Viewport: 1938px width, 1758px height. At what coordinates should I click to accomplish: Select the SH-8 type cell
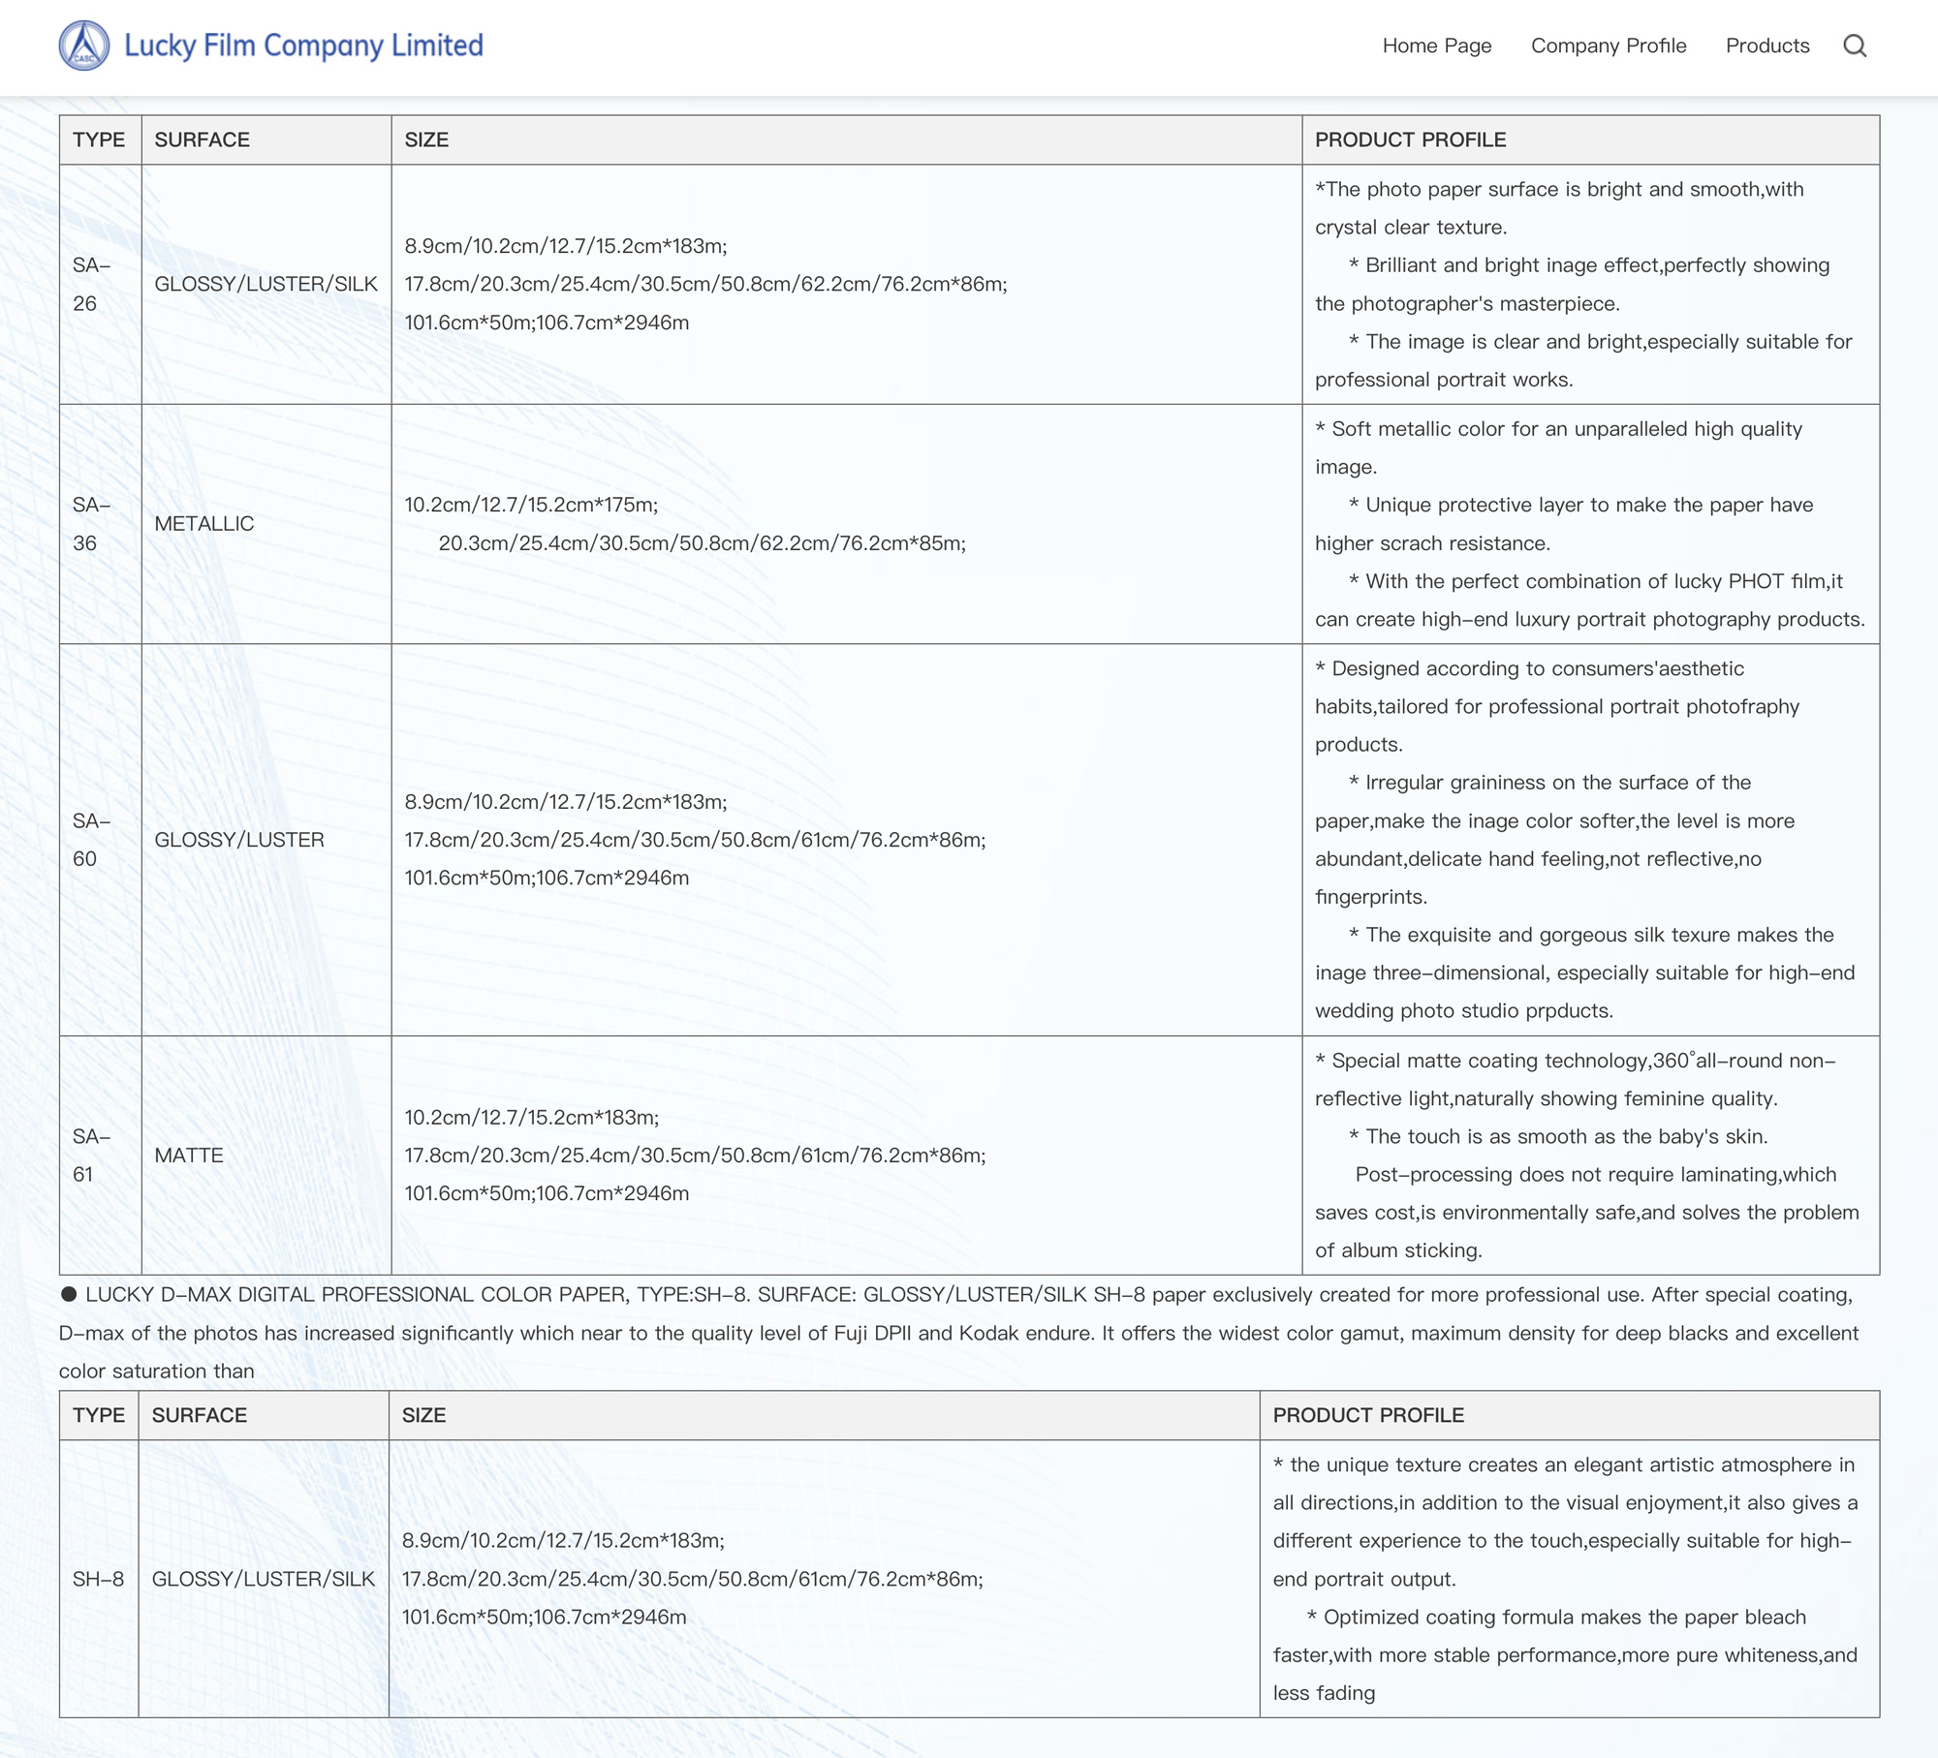click(99, 1579)
